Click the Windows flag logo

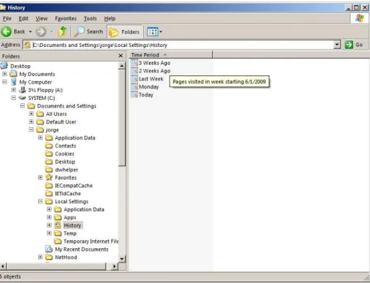click(x=360, y=18)
